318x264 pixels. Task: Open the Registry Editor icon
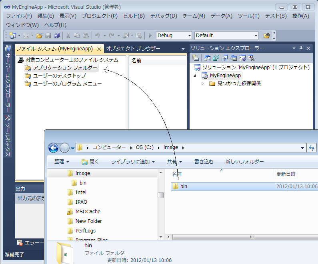coord(216,58)
